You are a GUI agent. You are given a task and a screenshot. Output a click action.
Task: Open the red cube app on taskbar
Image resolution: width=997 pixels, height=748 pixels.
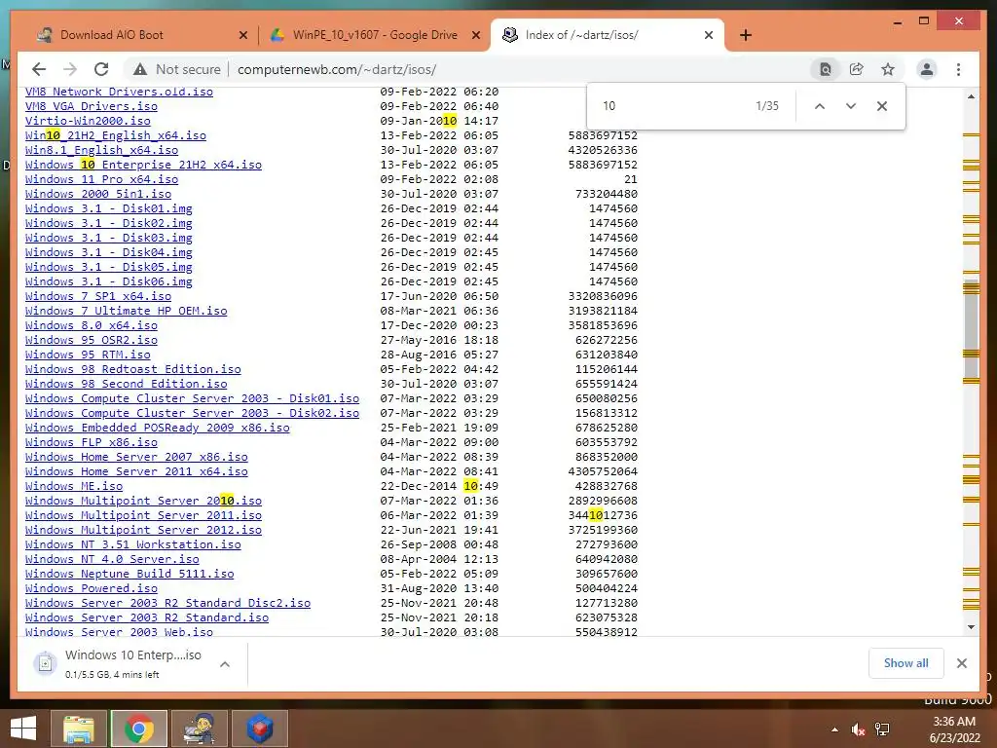tap(259, 729)
